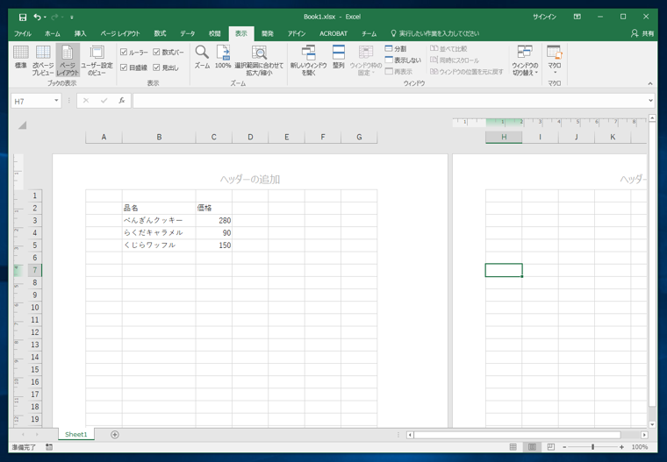Uncheck the 目盛線 gridlines checkbox
This screenshot has width=667, height=462.
[124, 68]
